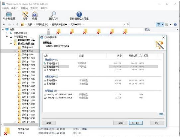Open the 工具 menu
Image resolution: width=180 pixels, height=137 pixels.
pos(34,8)
